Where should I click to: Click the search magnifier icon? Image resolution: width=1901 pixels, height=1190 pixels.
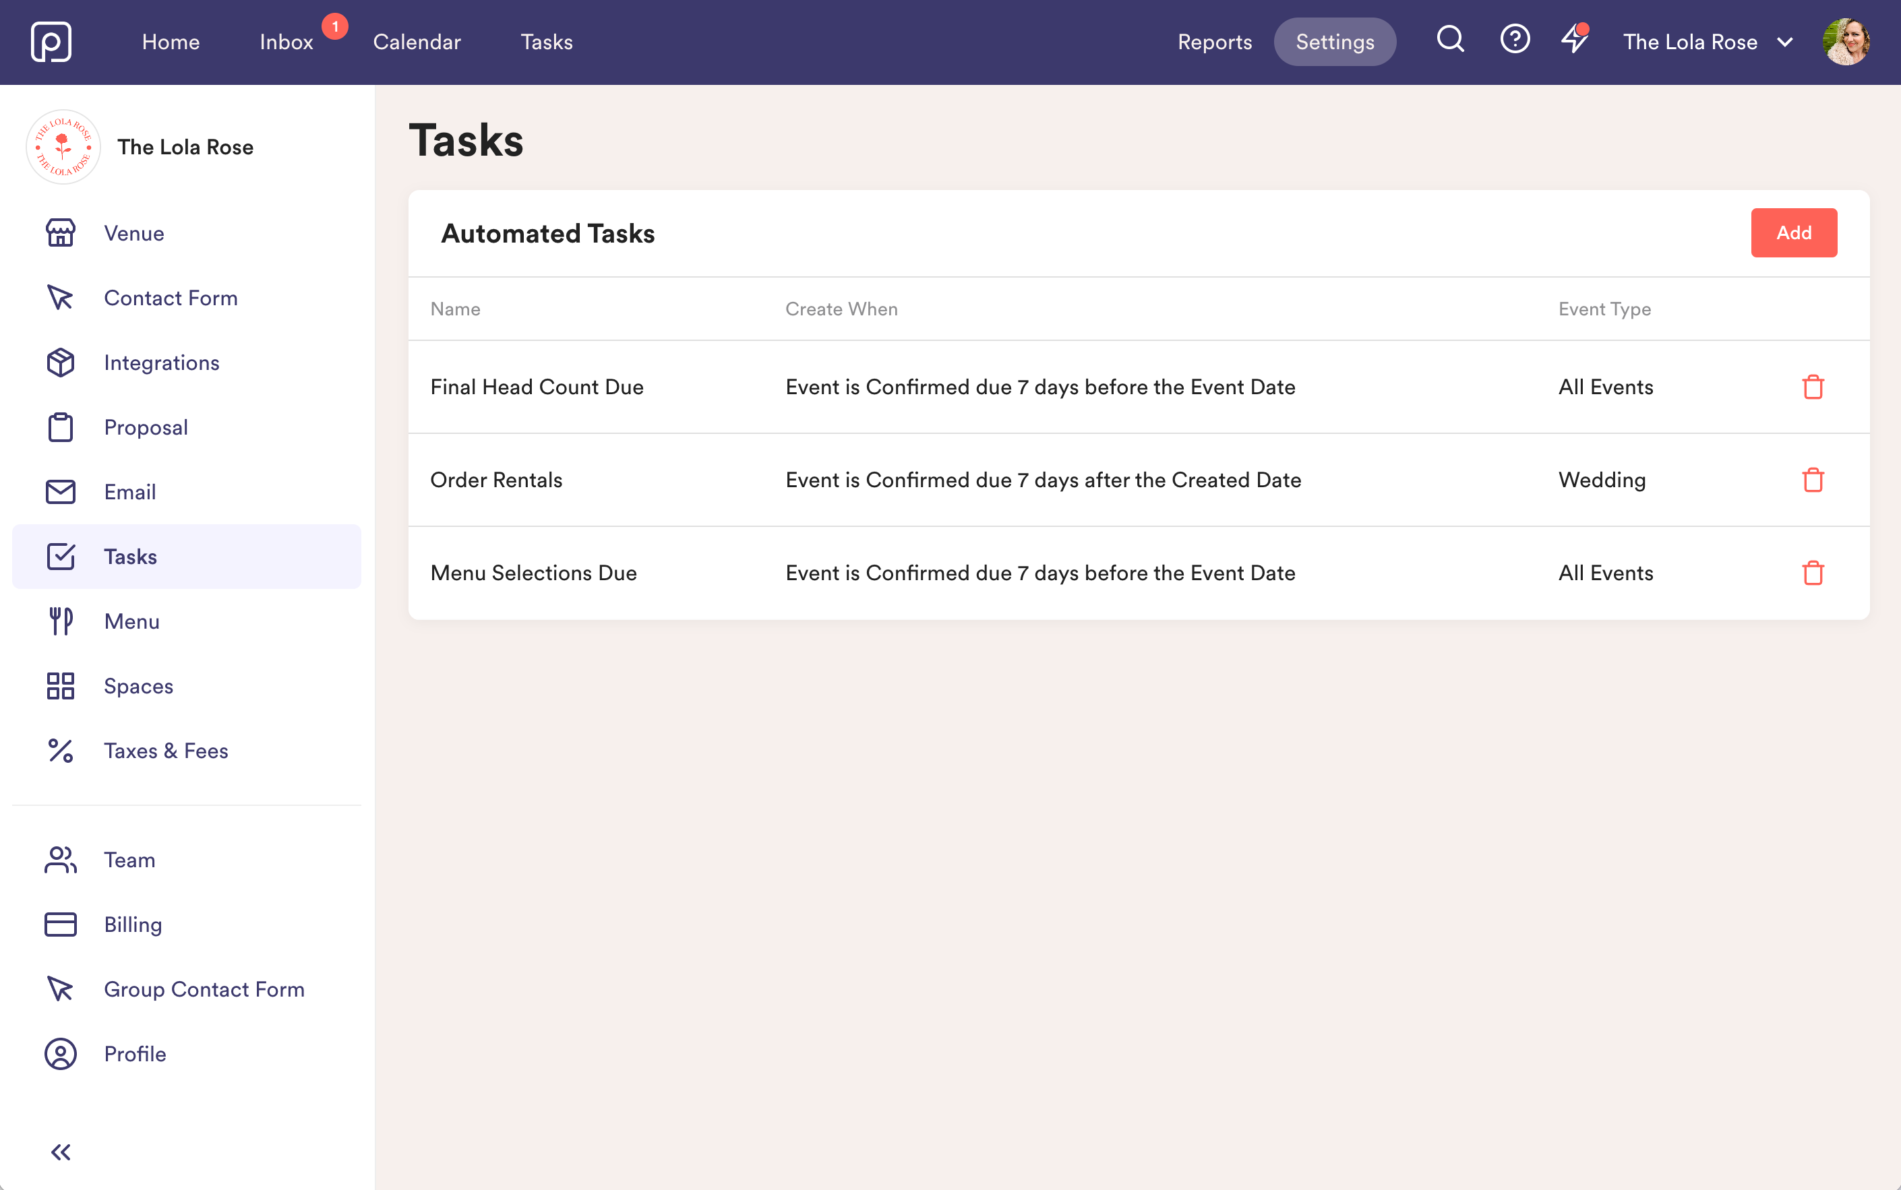click(x=1450, y=39)
